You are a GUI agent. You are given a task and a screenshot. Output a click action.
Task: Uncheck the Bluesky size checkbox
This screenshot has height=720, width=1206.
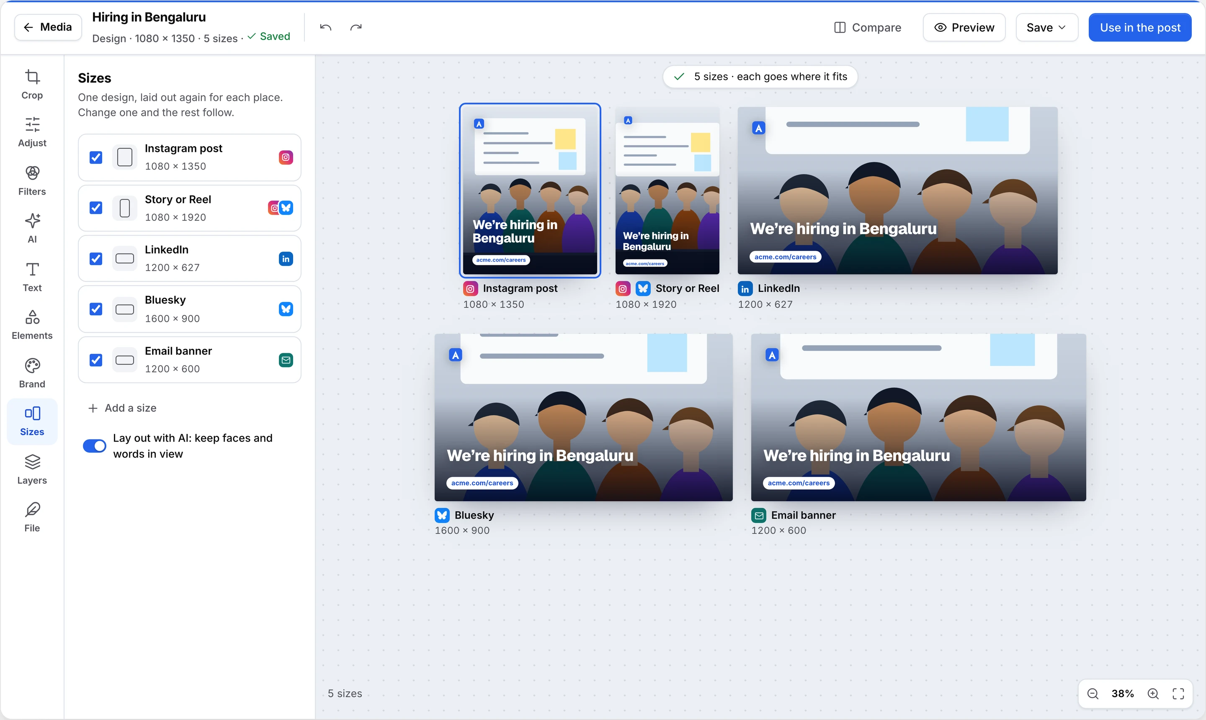click(x=96, y=309)
